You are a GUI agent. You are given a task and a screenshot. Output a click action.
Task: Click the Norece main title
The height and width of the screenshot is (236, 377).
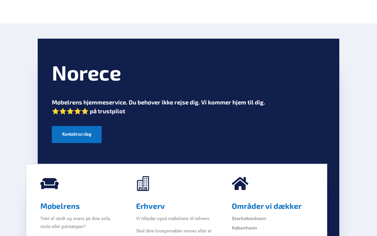point(86,73)
